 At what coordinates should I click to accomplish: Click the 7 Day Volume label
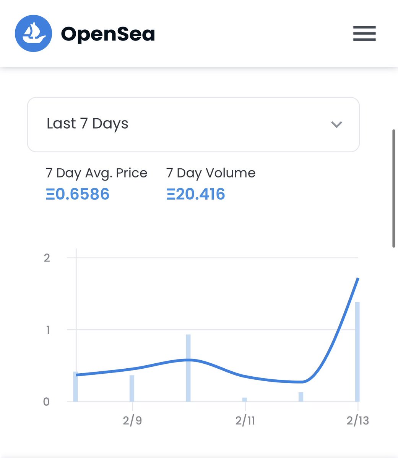(x=211, y=173)
